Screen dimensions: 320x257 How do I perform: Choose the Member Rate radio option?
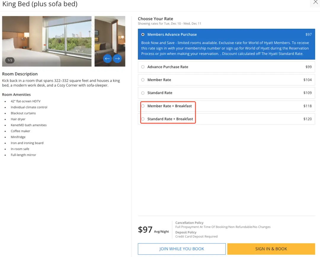pyautogui.click(x=143, y=80)
